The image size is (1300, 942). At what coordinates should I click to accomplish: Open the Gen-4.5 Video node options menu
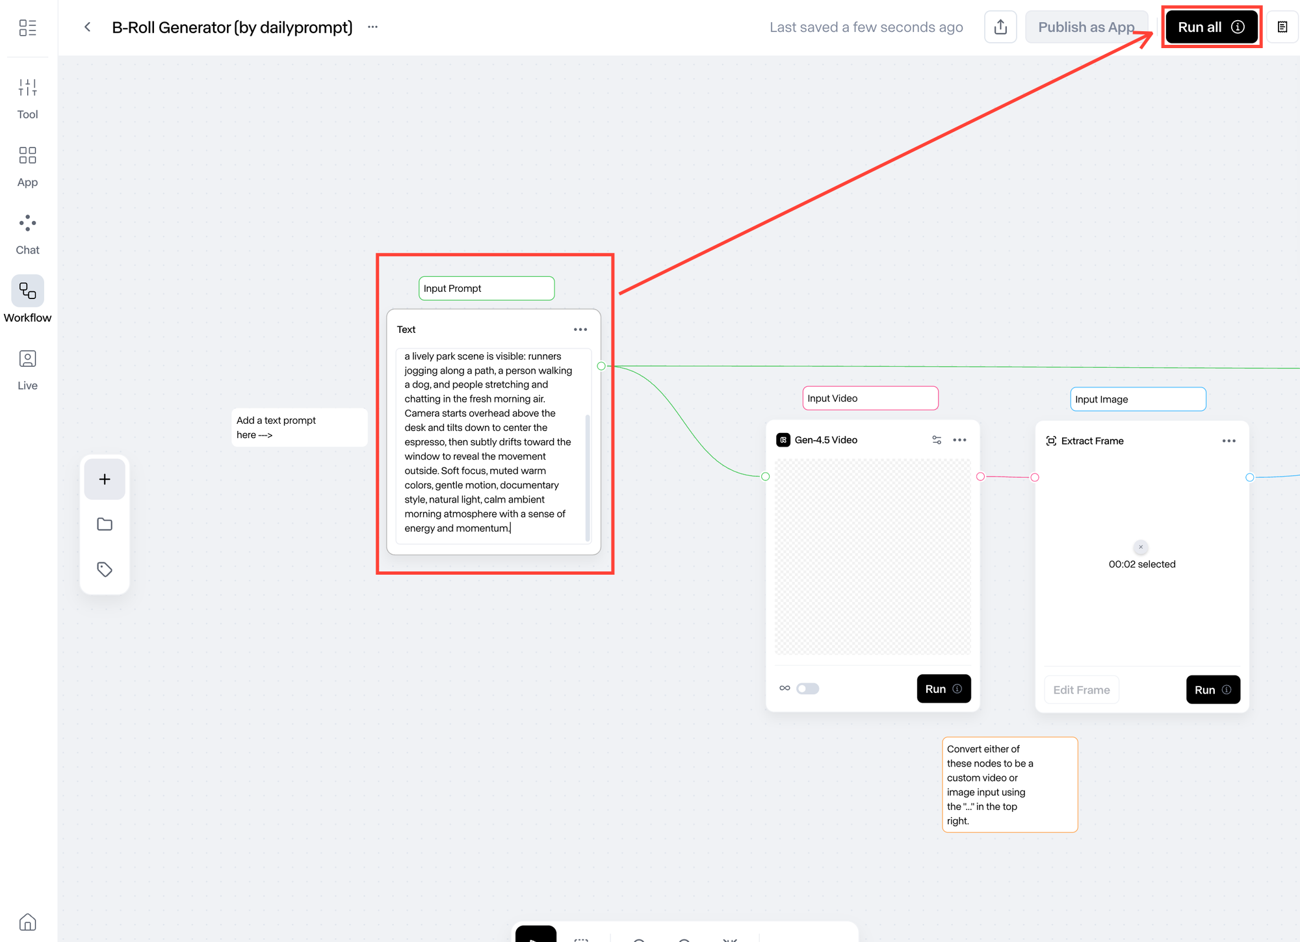click(959, 440)
